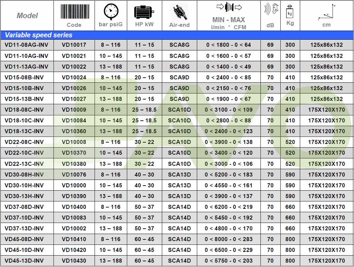Image resolution: width=354 pixels, height=267 pixels.
Task: Click the airflow arrows icon above MIN - MAX
Action: tap(228, 7)
